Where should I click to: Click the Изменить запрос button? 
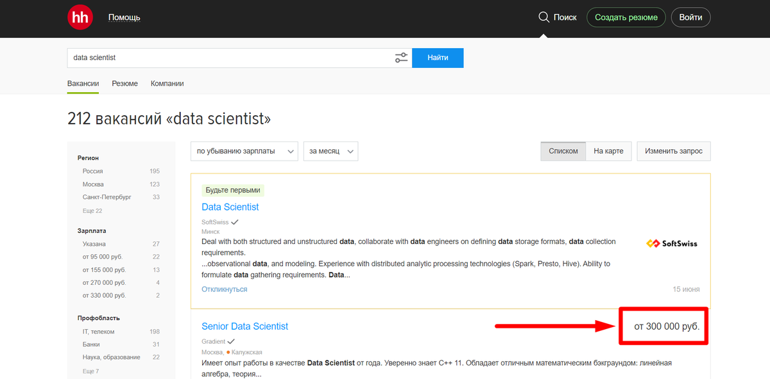(x=674, y=151)
